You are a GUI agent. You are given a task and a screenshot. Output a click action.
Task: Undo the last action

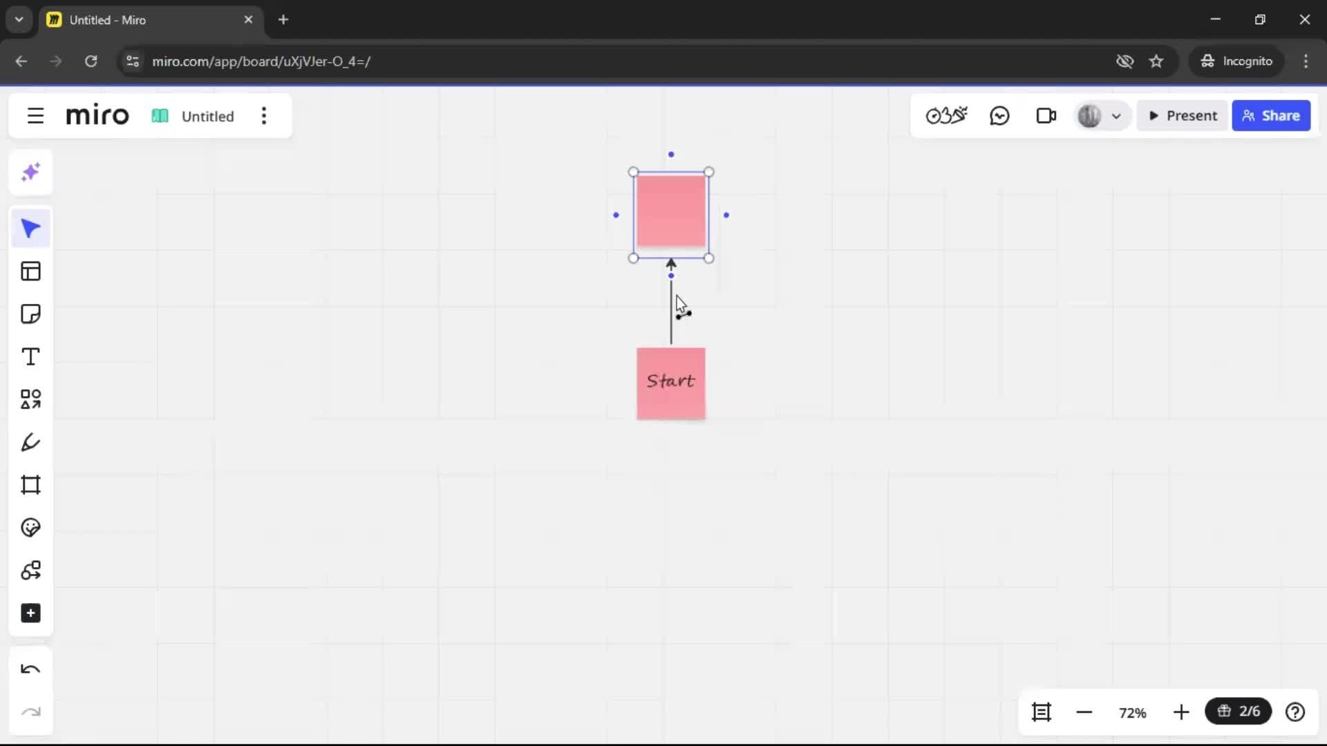(x=30, y=669)
